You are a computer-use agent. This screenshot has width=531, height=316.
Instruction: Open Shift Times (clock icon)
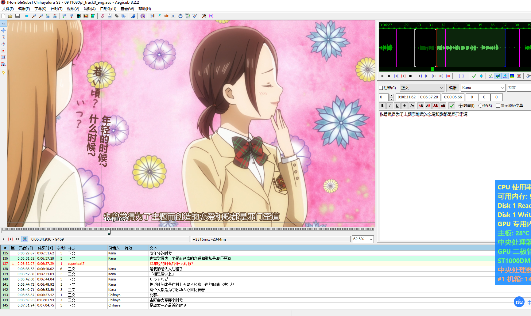180,16
